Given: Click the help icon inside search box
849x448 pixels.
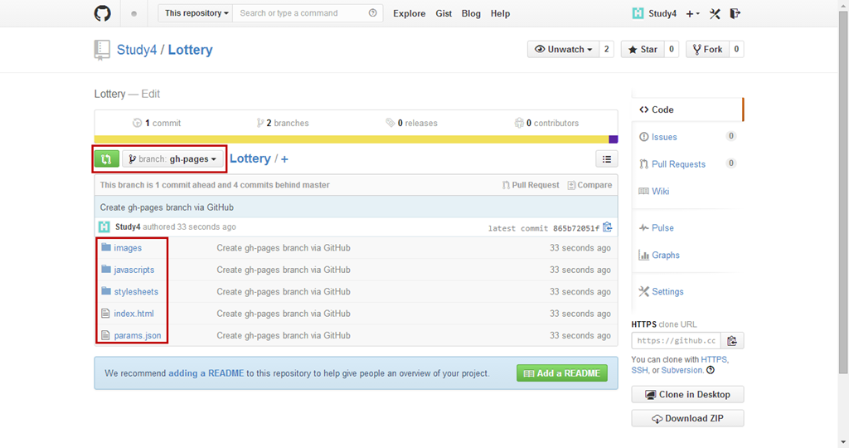Looking at the screenshot, I should (x=372, y=13).
